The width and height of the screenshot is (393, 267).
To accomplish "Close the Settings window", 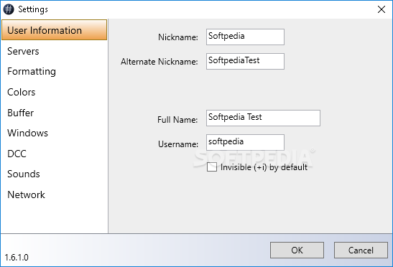I will pos(382,9).
